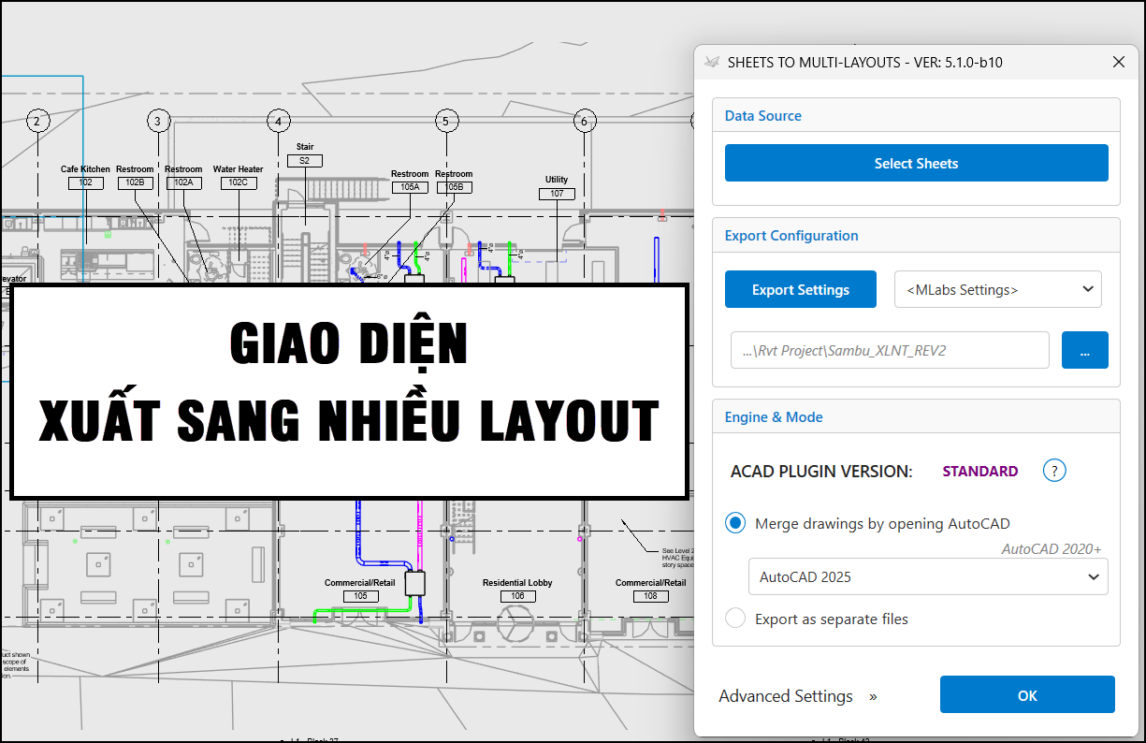The height and width of the screenshot is (743, 1146).
Task: Choose Export as separate files option
Action: pos(734,619)
